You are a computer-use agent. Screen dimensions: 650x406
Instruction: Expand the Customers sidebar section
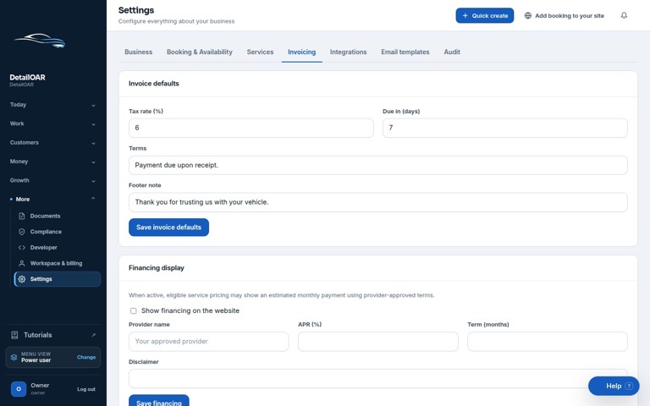pos(52,142)
